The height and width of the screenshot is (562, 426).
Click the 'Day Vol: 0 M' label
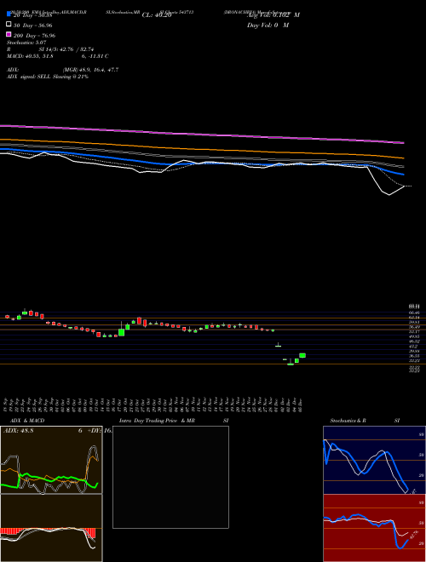click(268, 26)
